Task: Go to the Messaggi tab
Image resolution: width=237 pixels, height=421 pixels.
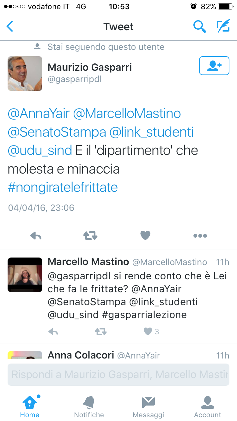Action: (148, 406)
